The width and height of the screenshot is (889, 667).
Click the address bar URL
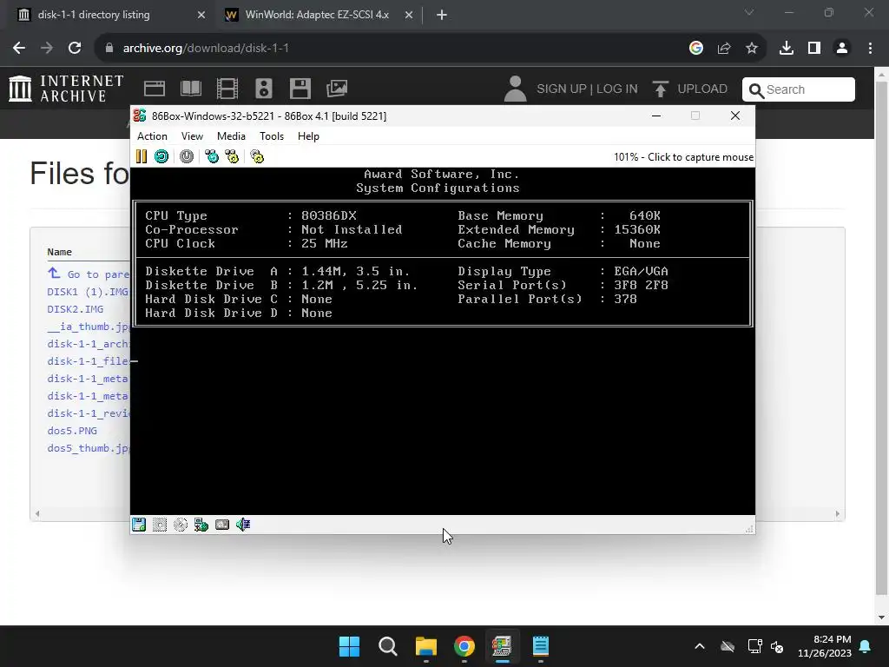pos(206,49)
